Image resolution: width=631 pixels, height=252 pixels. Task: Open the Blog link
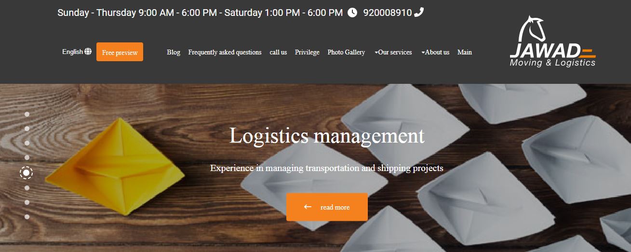pyautogui.click(x=174, y=52)
